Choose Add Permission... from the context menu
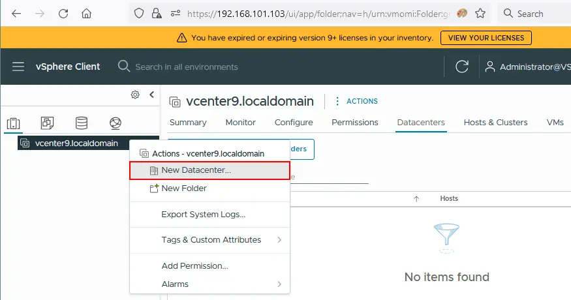The height and width of the screenshot is (300, 571). (x=209, y=266)
